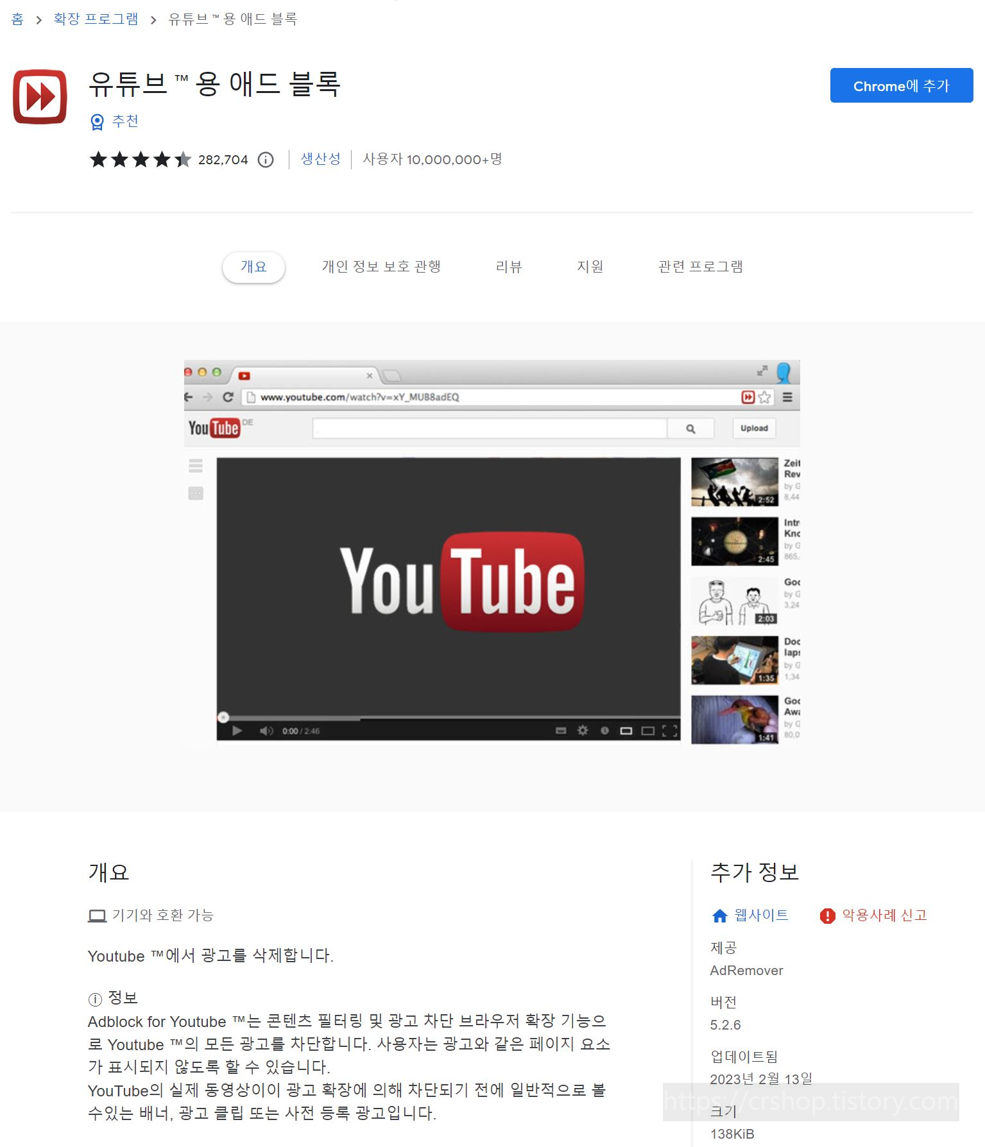Click the 추천 featured label

(x=125, y=121)
